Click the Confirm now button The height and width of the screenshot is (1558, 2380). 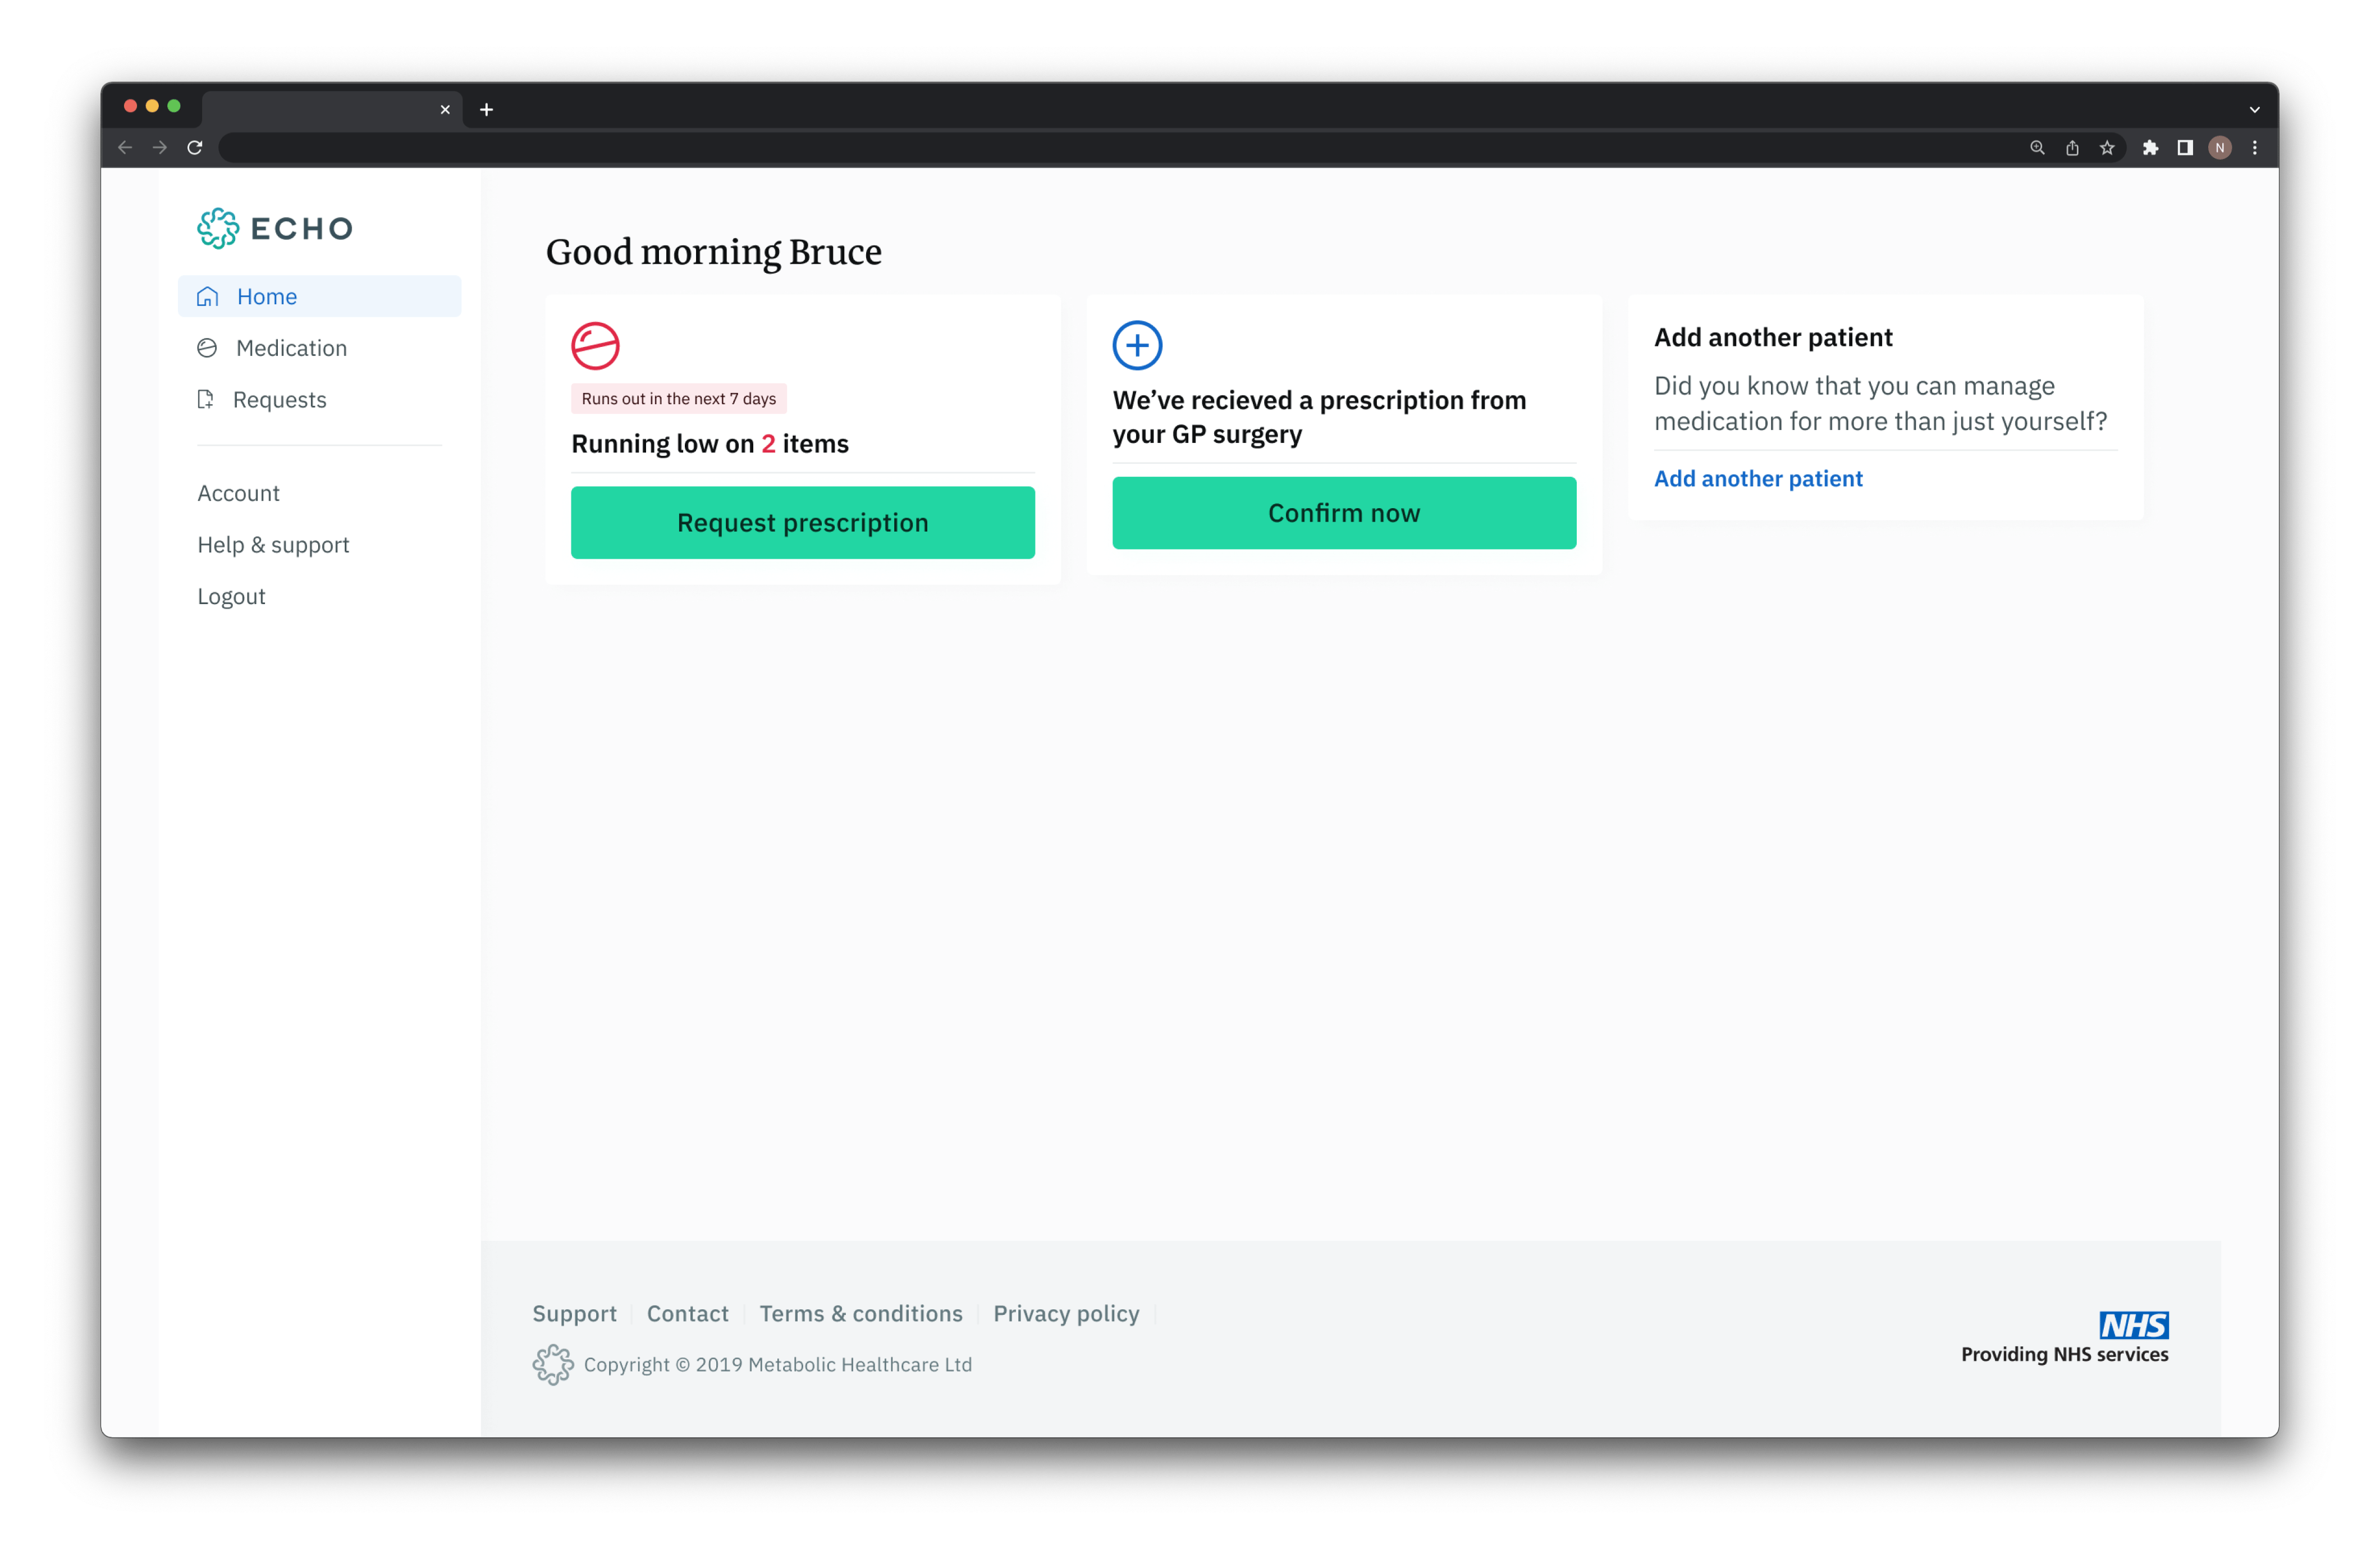tap(1344, 513)
